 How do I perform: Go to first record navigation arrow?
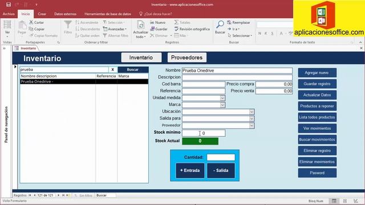coord(30,195)
